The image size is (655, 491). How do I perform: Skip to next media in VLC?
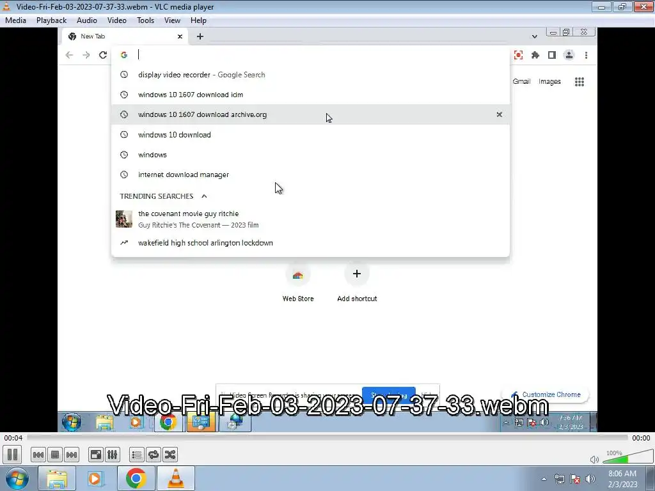tap(72, 455)
